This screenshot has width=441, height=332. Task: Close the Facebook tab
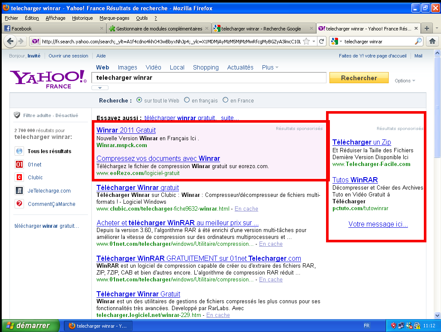click(x=102, y=28)
